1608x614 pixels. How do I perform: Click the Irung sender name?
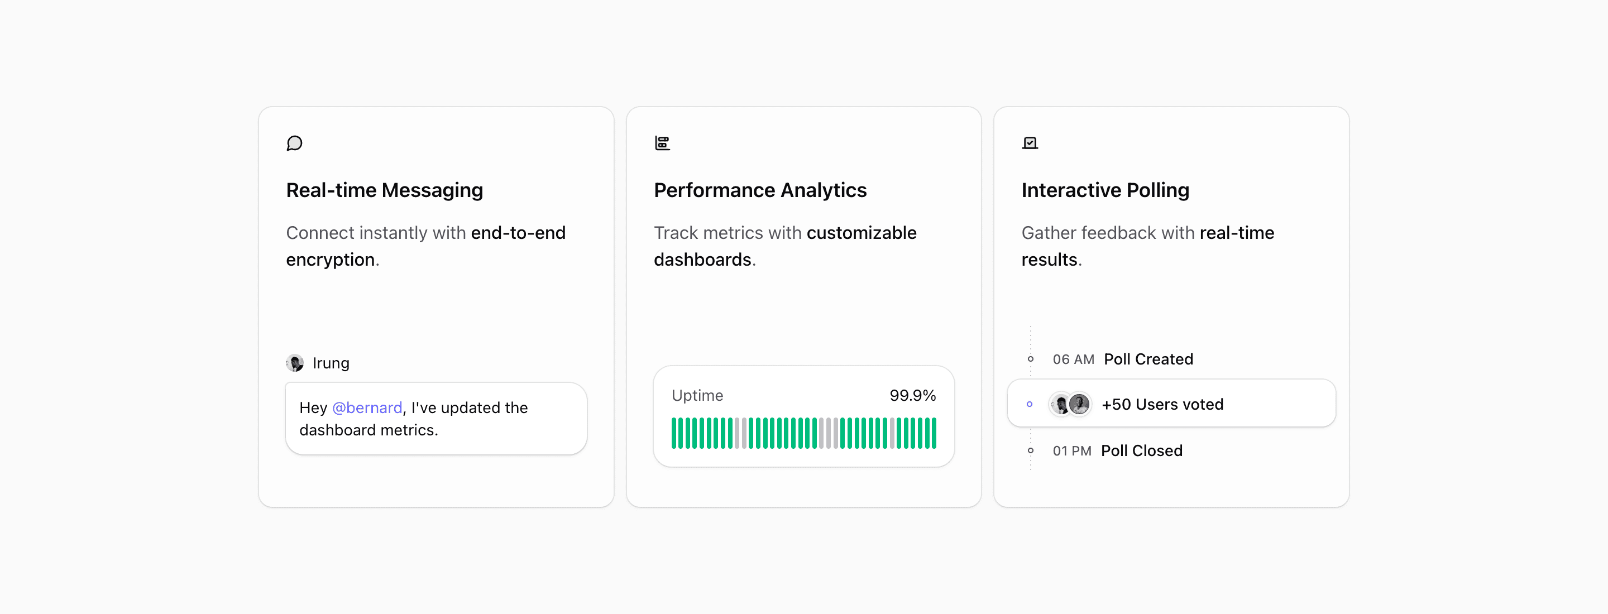(330, 362)
